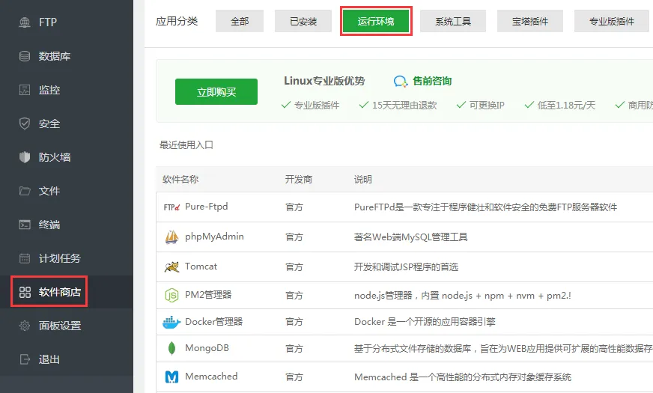Go to the 防火墙 sidebar item
Image resolution: width=653 pixels, height=393 pixels.
click(54, 157)
